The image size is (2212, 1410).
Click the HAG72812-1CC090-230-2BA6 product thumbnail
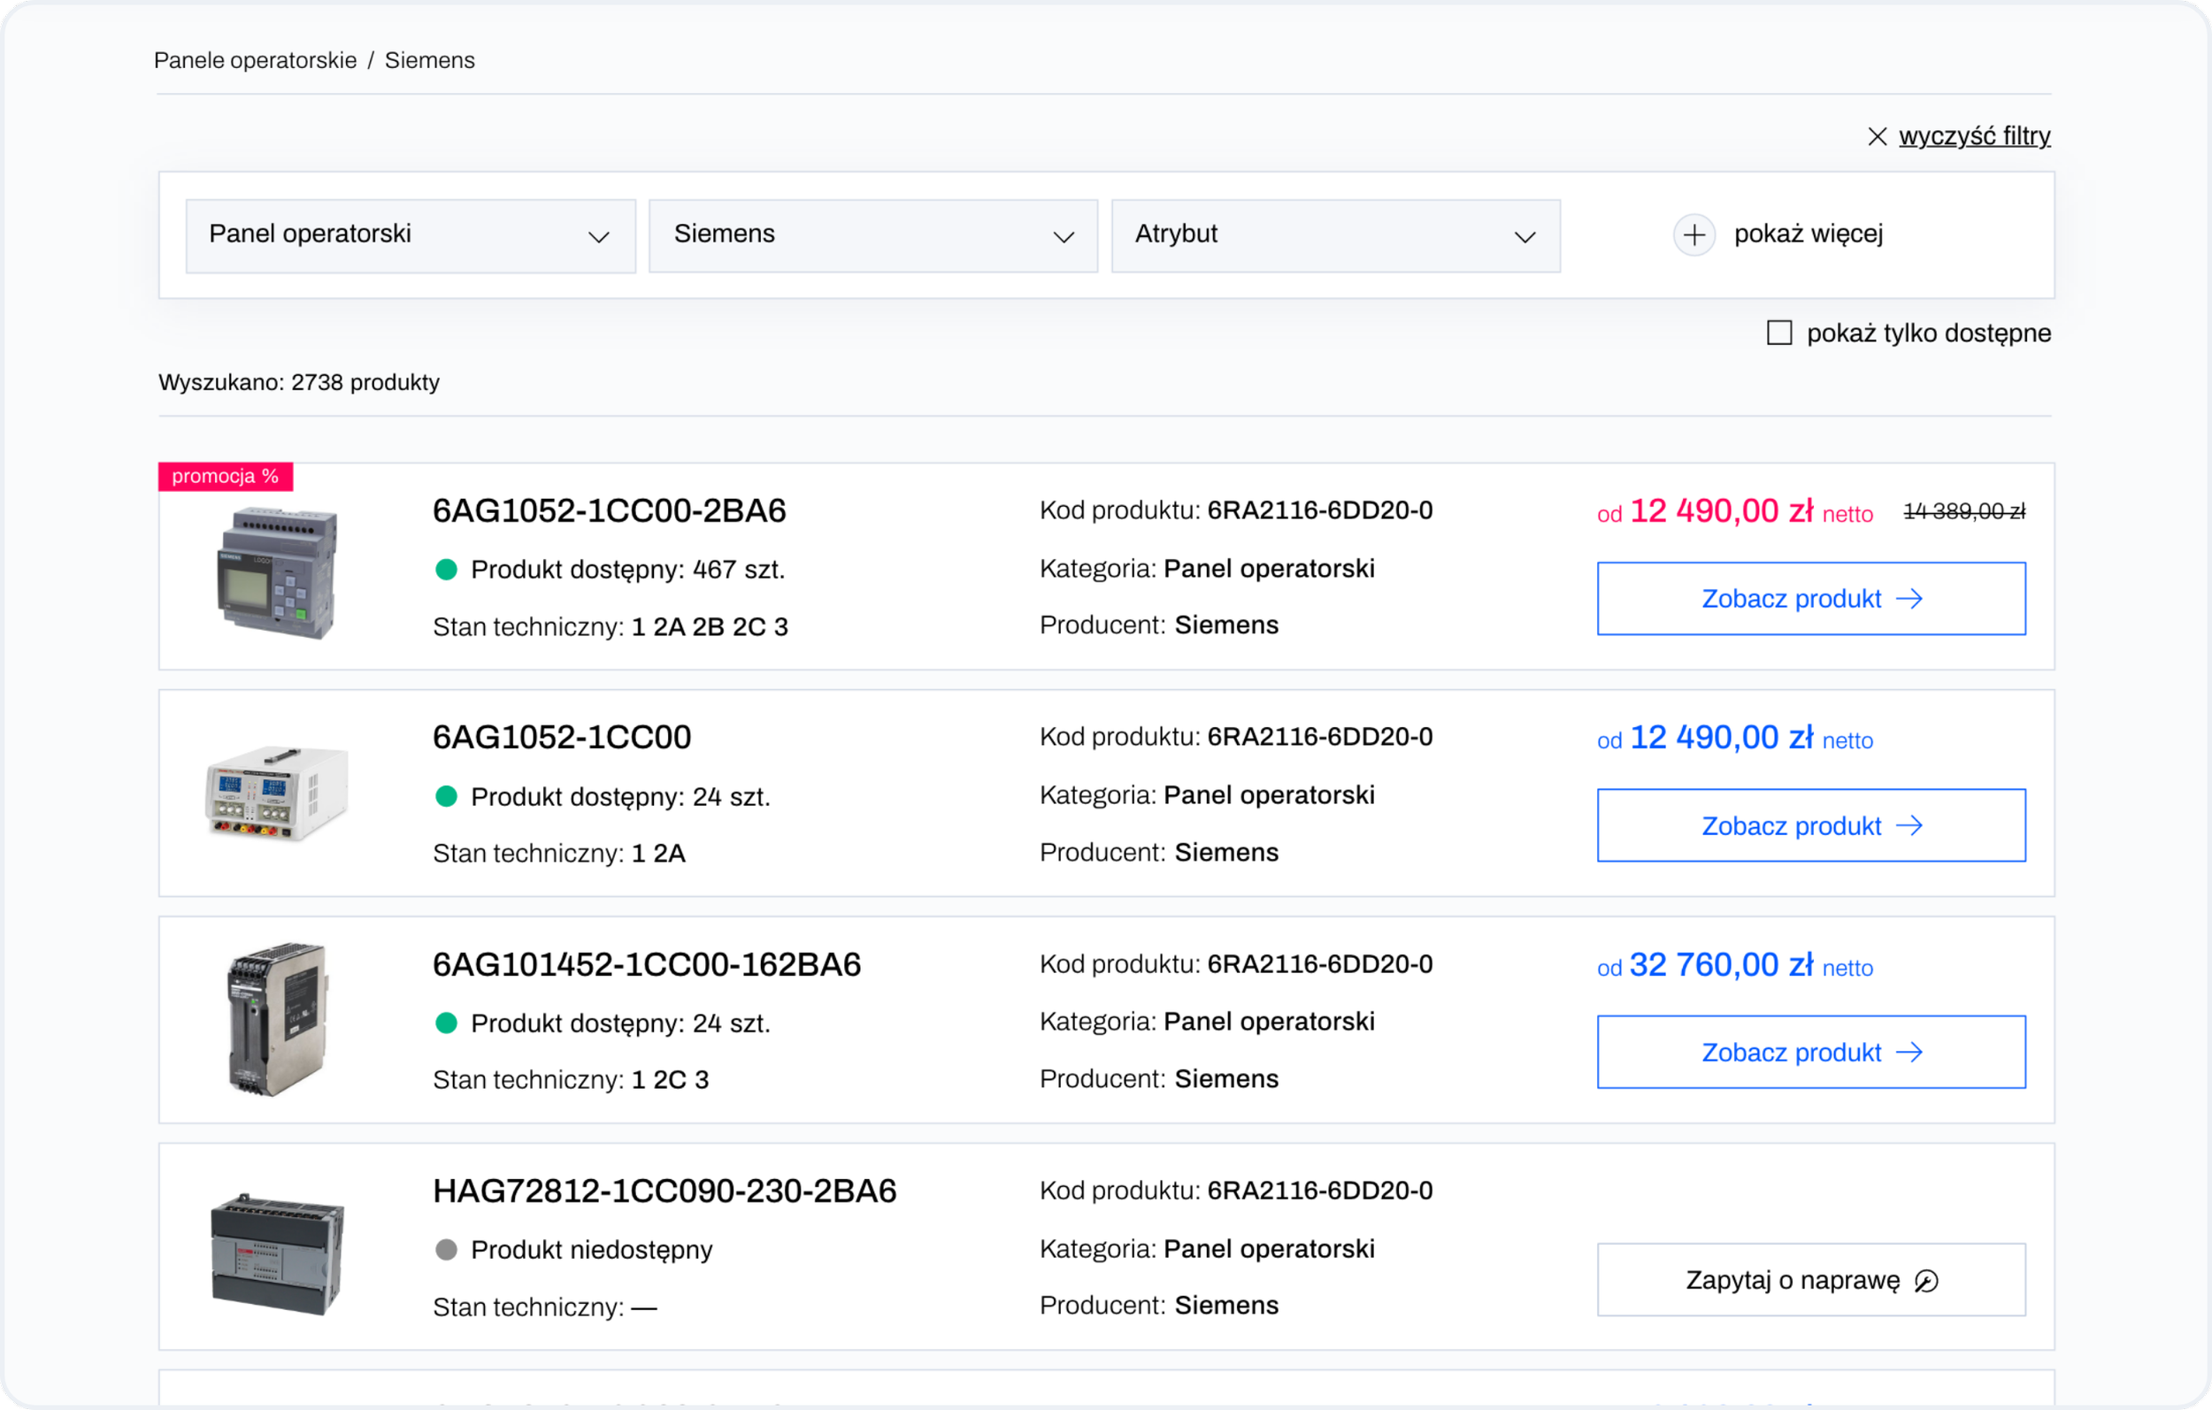276,1253
